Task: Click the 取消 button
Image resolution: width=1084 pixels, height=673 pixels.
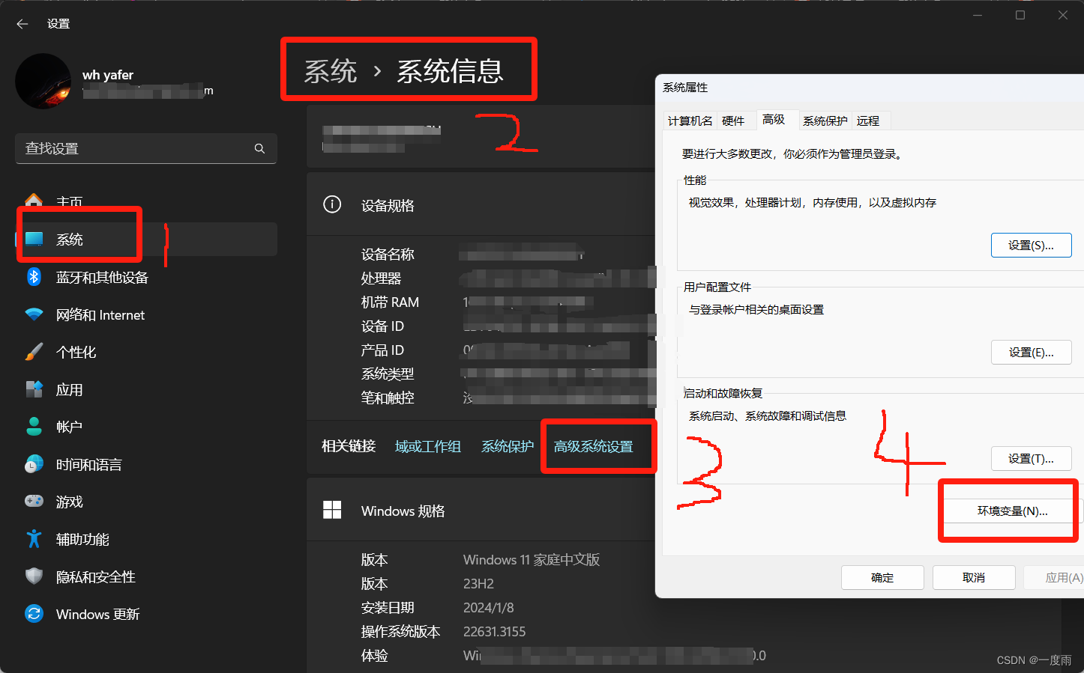Action: click(x=973, y=576)
